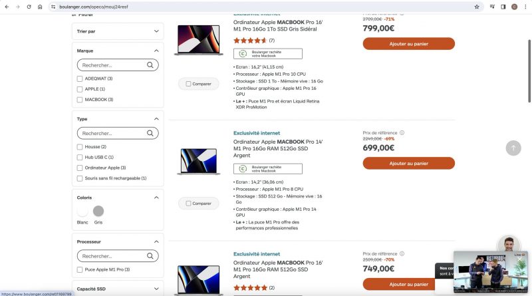Collapse the Marque filter section

156,51
